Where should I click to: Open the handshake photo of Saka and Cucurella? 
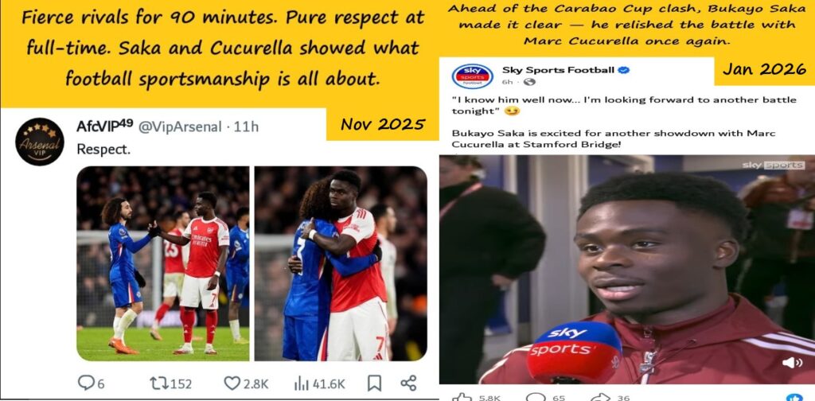162,263
